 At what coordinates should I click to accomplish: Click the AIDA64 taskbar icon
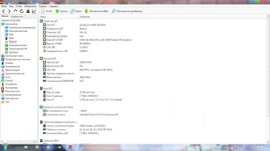pyautogui.click(x=70, y=147)
